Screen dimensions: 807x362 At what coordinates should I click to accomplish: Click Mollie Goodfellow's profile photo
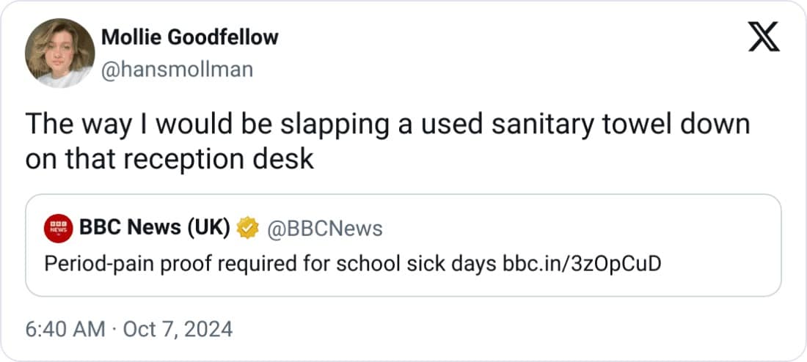[x=59, y=53]
